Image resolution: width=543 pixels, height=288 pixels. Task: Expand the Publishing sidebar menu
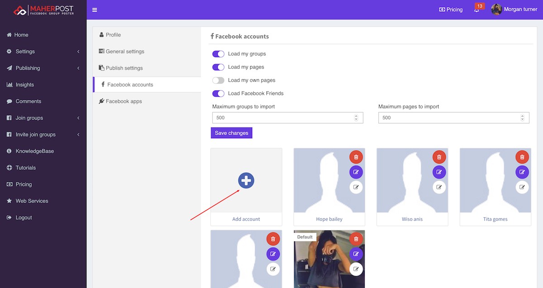(43, 68)
